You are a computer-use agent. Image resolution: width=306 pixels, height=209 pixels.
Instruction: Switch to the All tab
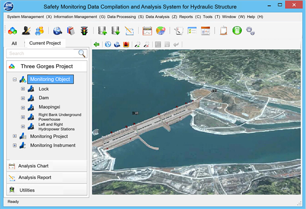(14, 43)
